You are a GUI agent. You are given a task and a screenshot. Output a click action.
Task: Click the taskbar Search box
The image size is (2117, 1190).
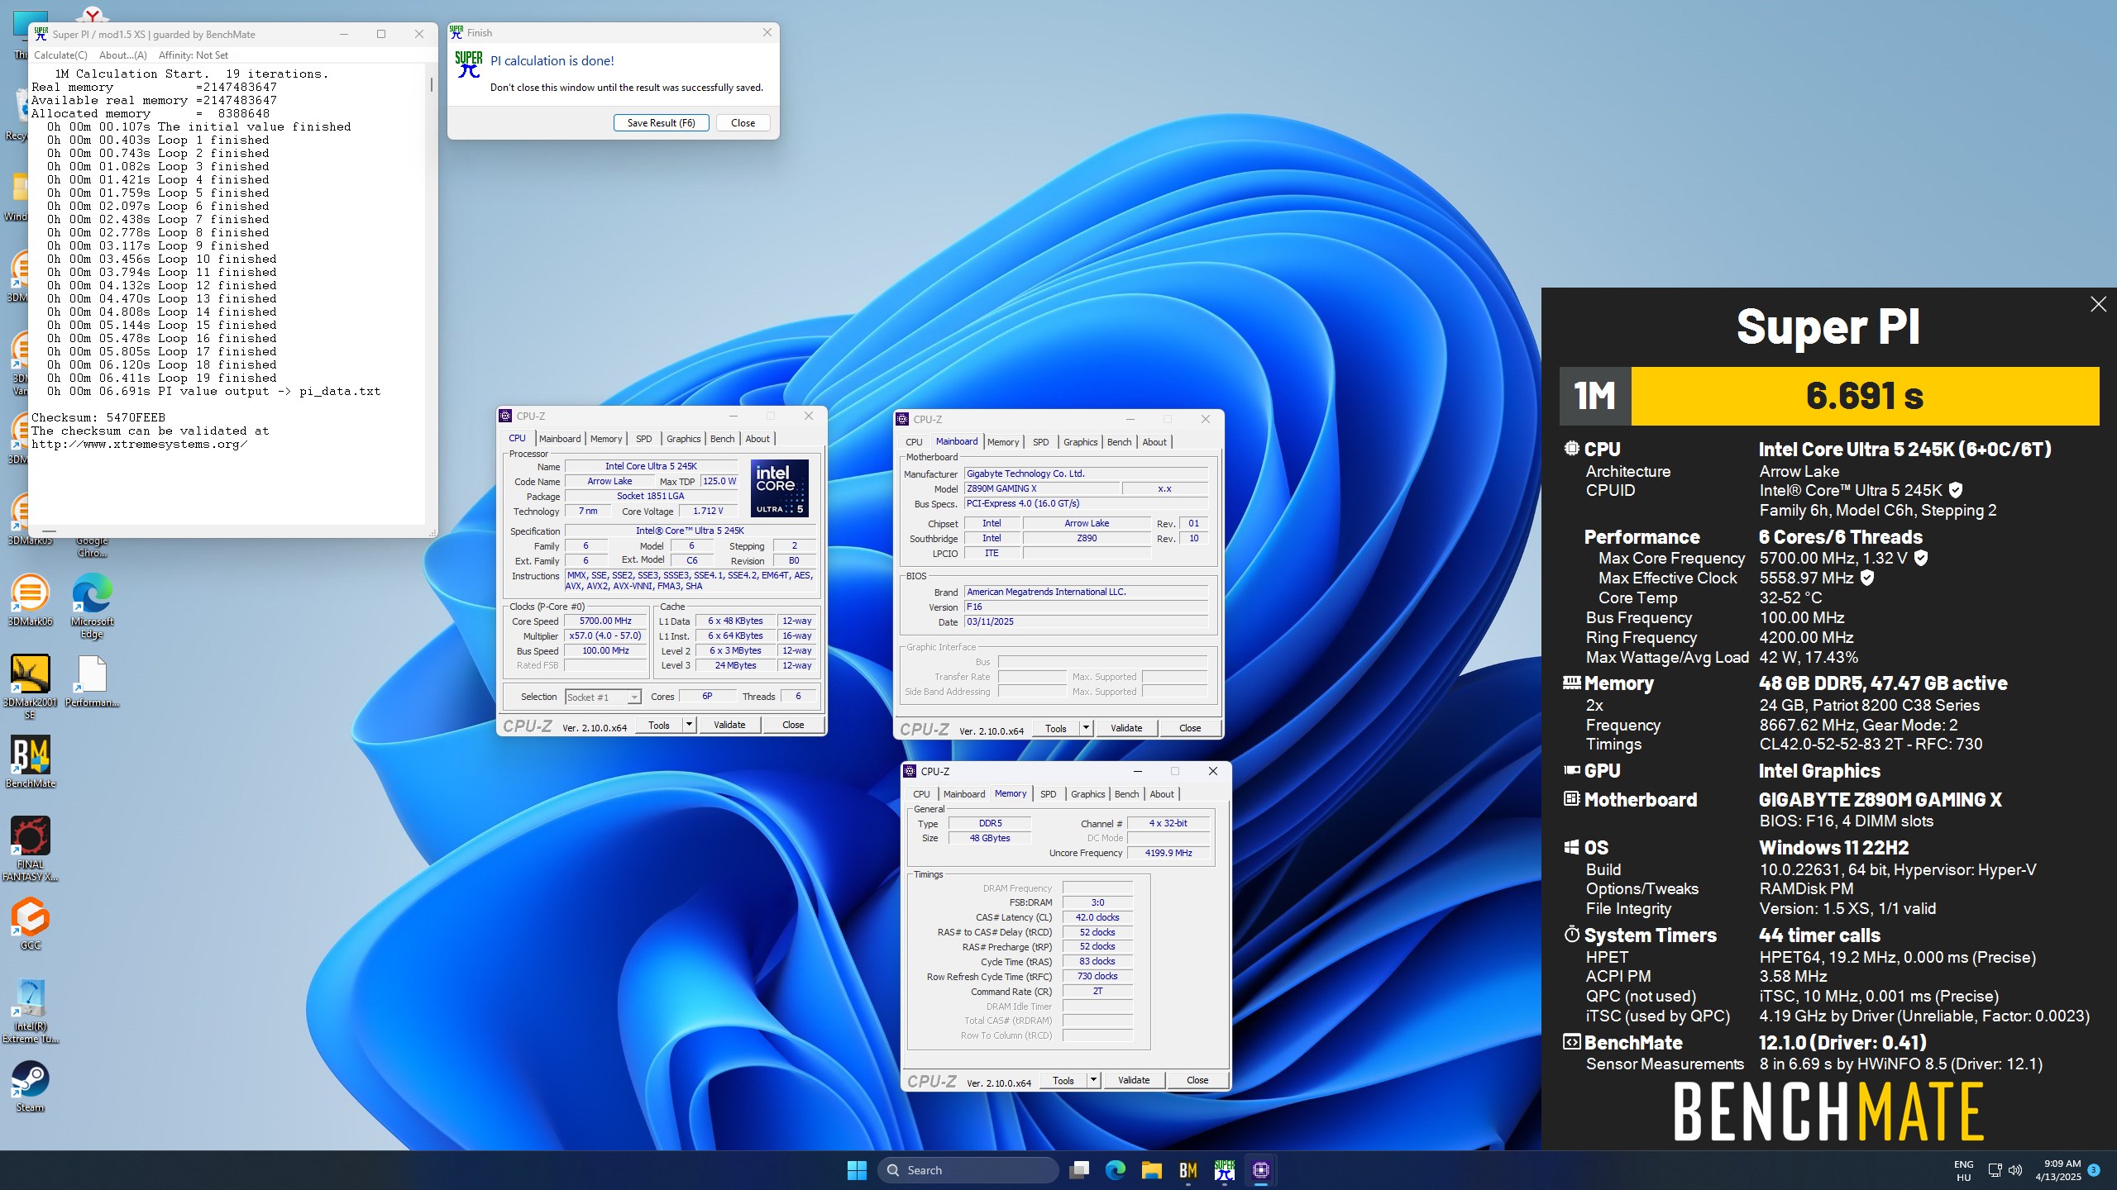(x=968, y=1170)
